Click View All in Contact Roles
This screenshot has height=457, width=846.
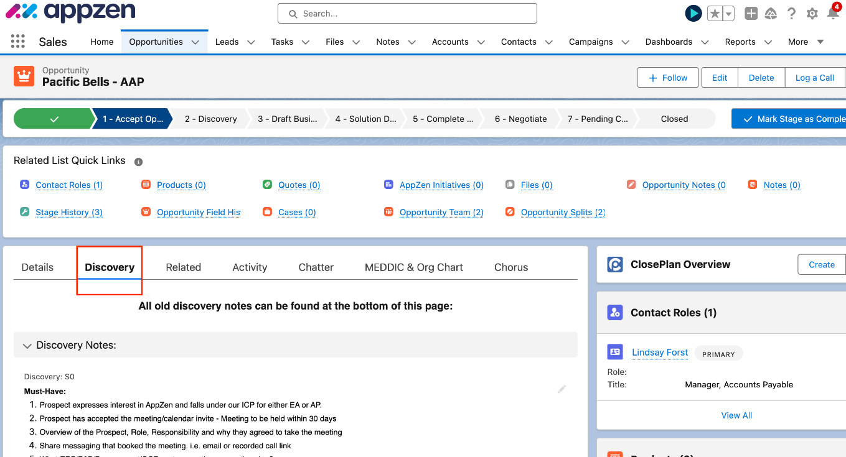(x=736, y=415)
